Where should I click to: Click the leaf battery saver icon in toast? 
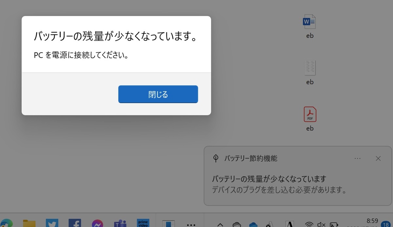click(215, 159)
